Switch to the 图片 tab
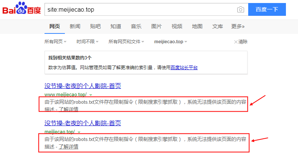The image size is (298, 156). [157, 26]
